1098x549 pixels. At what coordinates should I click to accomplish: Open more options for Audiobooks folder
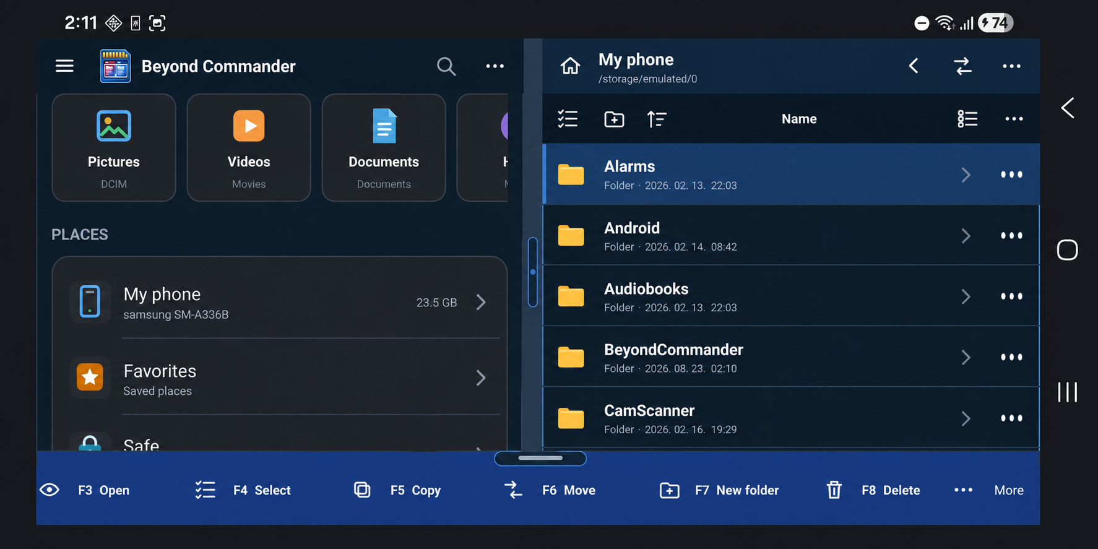(x=1011, y=296)
